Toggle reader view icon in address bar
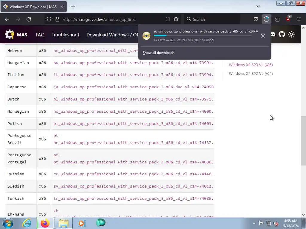The image size is (306, 229). click(x=167, y=19)
